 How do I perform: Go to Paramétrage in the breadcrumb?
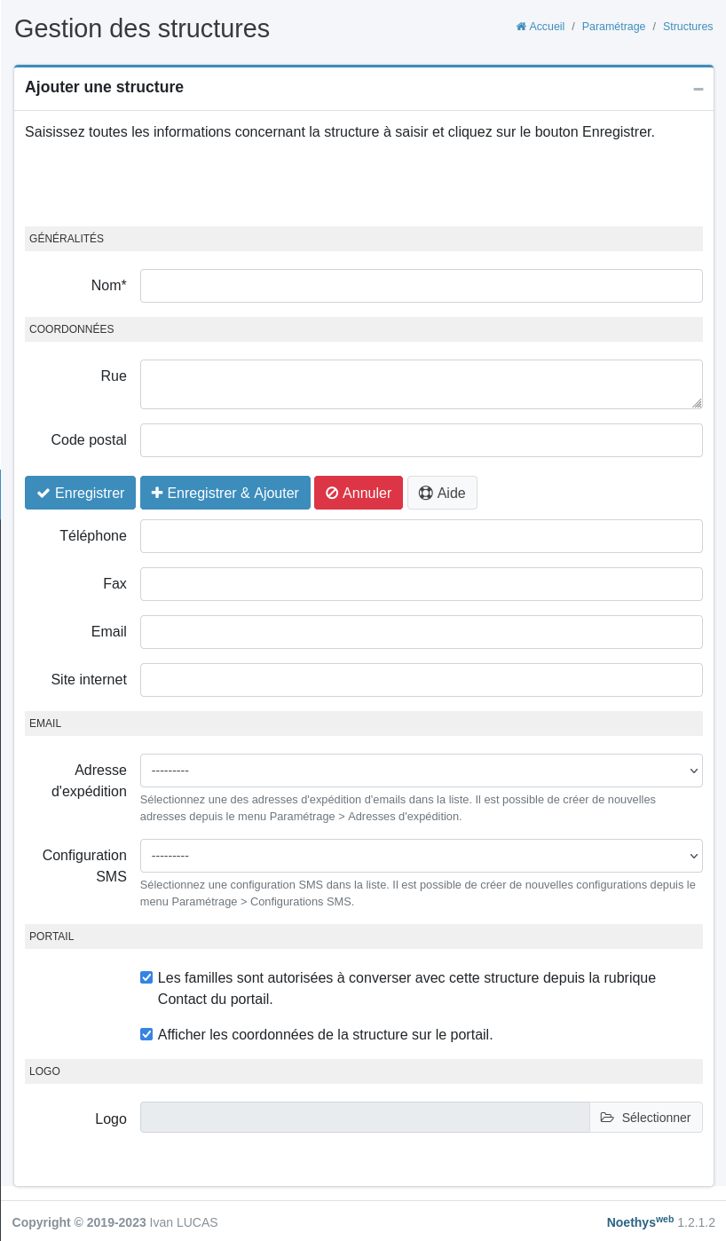click(613, 27)
